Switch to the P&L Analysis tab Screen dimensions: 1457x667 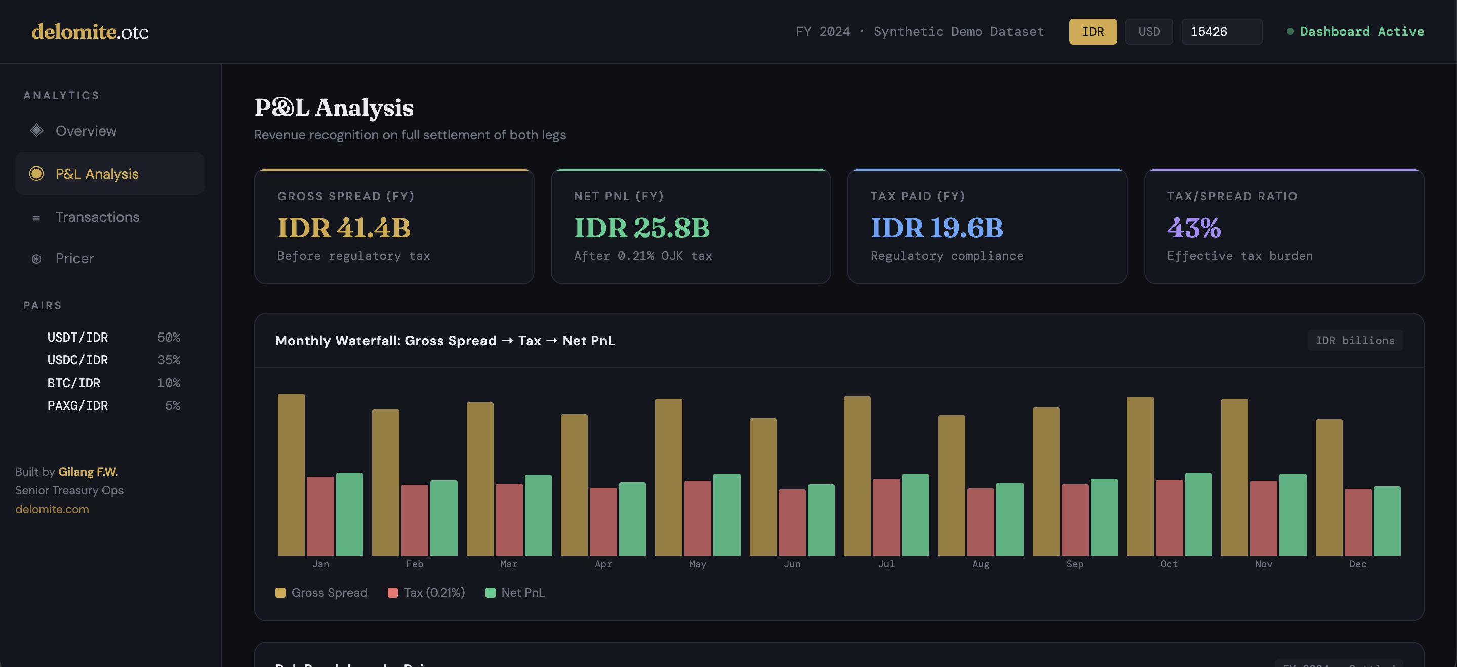[x=97, y=174]
